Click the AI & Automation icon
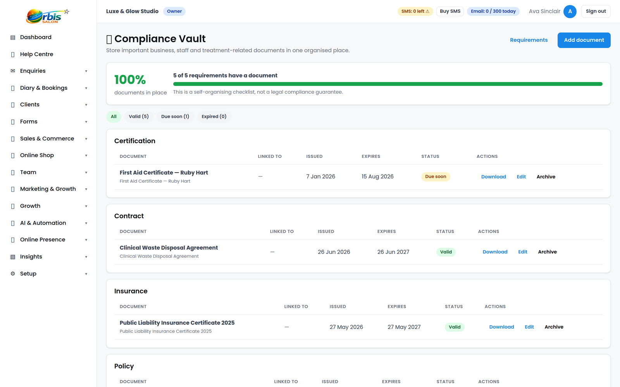The image size is (620, 387). (13, 223)
